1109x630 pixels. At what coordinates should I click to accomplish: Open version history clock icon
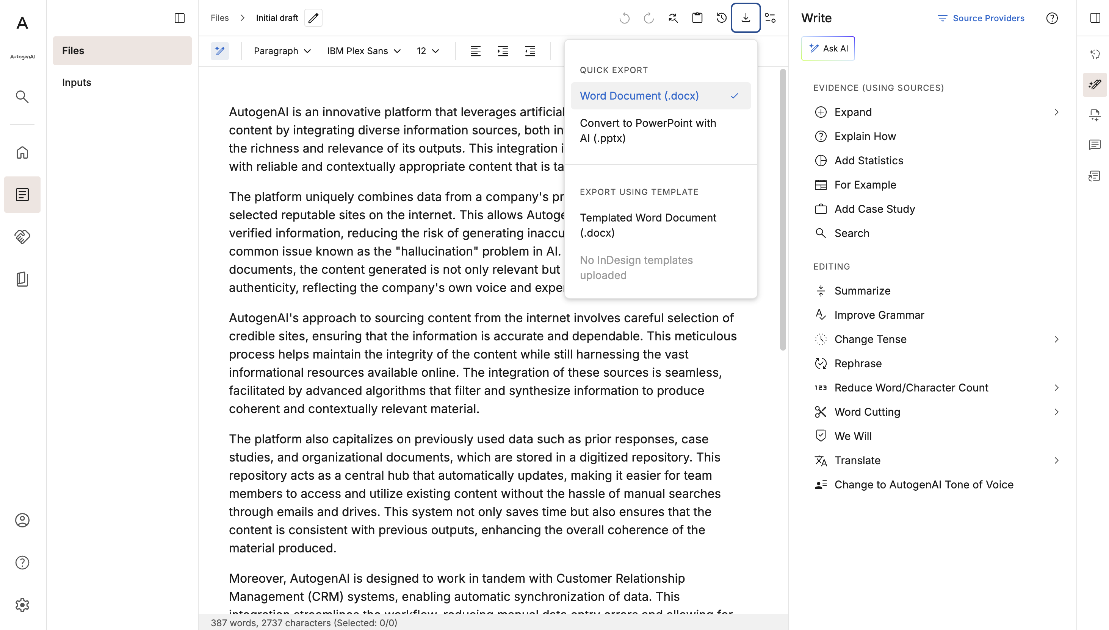pyautogui.click(x=721, y=18)
